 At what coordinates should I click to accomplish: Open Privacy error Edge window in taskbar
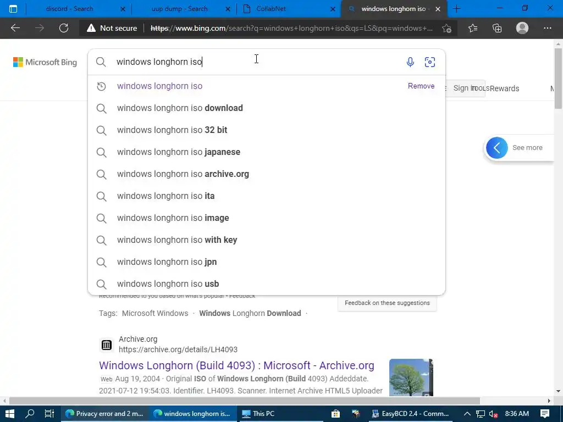pos(104,414)
